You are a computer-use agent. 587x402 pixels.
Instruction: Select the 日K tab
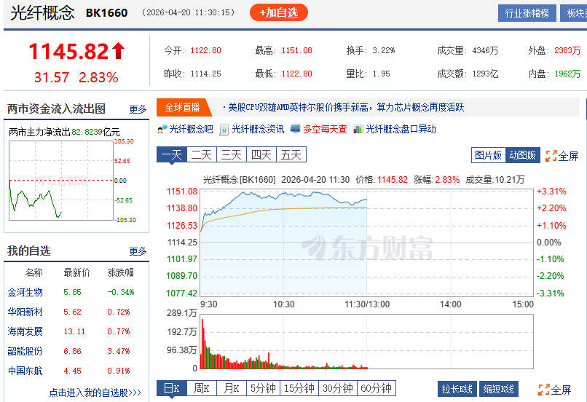tap(171, 388)
